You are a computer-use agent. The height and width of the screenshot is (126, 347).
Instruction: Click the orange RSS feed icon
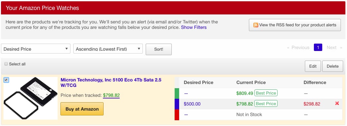(x=256, y=25)
